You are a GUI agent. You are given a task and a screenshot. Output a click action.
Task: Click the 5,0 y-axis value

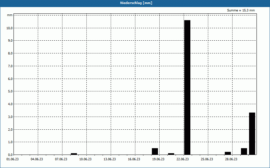(x=10, y=91)
